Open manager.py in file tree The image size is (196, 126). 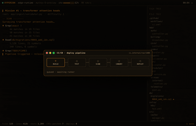[x=158, y=118]
